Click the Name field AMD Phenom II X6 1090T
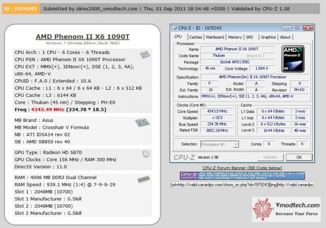 click(237, 49)
